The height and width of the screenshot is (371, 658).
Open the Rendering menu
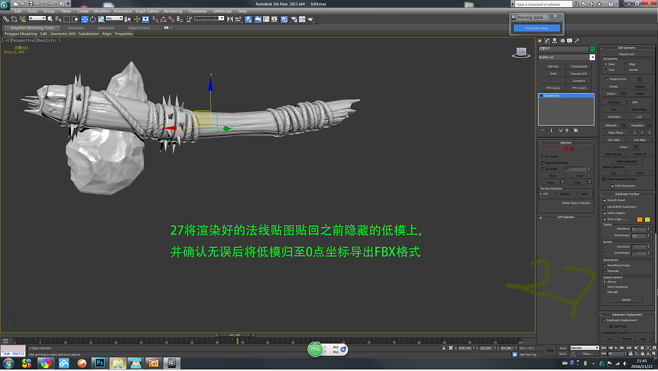point(173,11)
